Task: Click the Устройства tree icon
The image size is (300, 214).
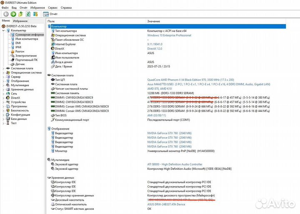Action: click(x=8, y=102)
